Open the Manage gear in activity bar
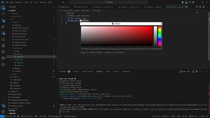Image resolution: width=210 pixels, height=118 pixels. [x=3, y=111]
